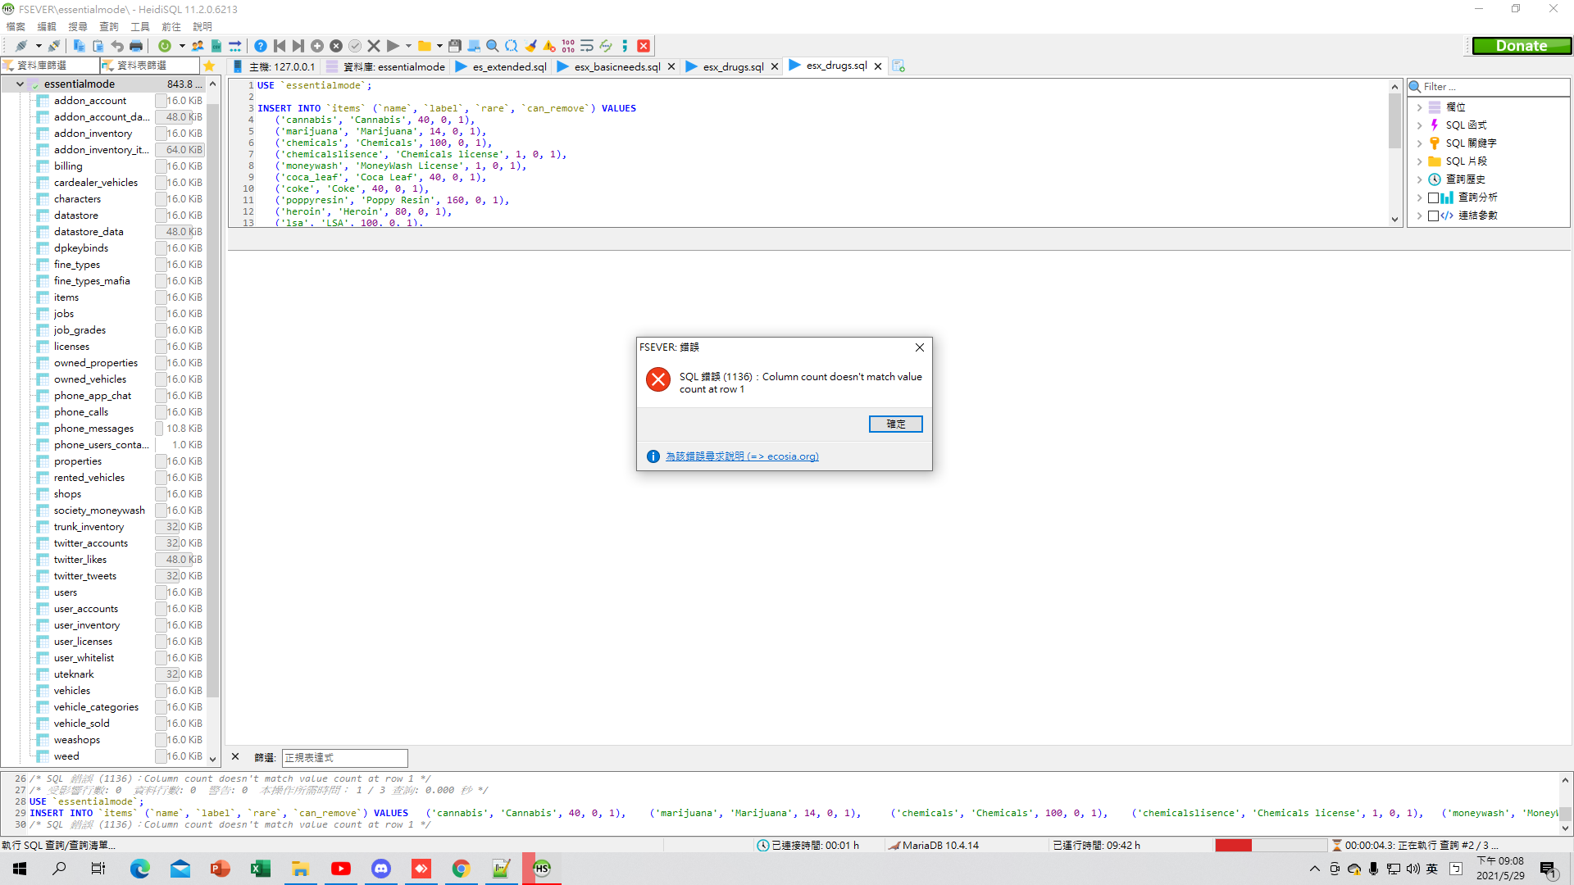This screenshot has height=885, width=1574.
Task: Open the blue help question-mark icon
Action: tap(260, 46)
